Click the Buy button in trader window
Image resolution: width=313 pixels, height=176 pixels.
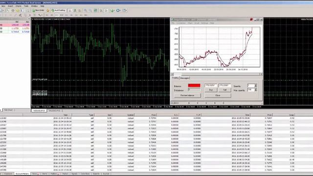point(211,90)
